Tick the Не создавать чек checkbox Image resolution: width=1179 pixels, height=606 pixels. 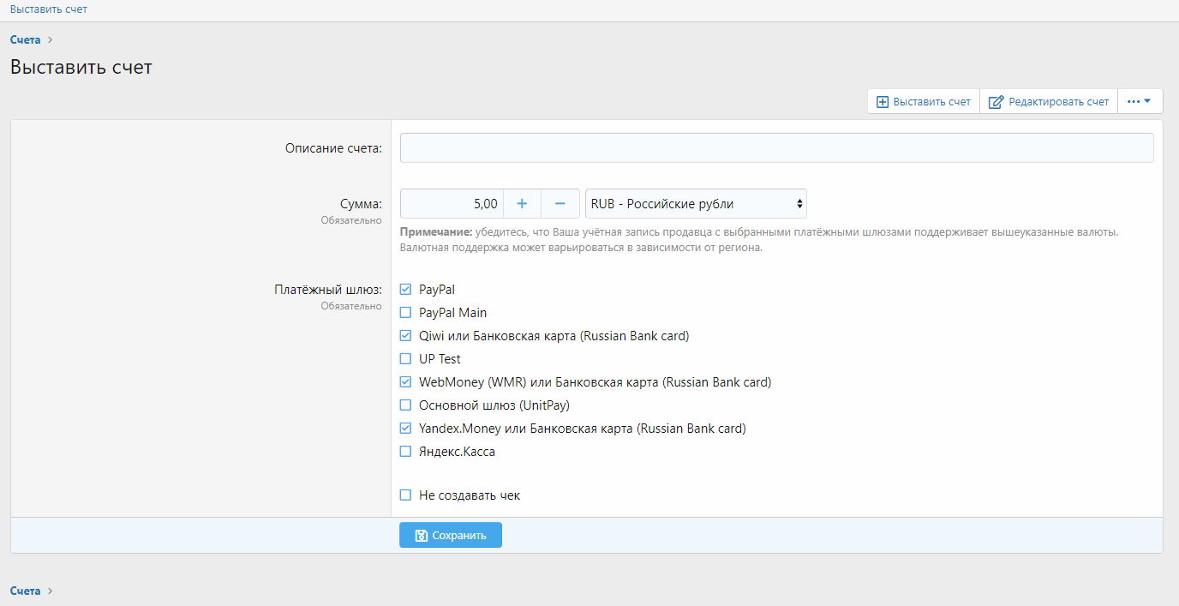tap(406, 495)
